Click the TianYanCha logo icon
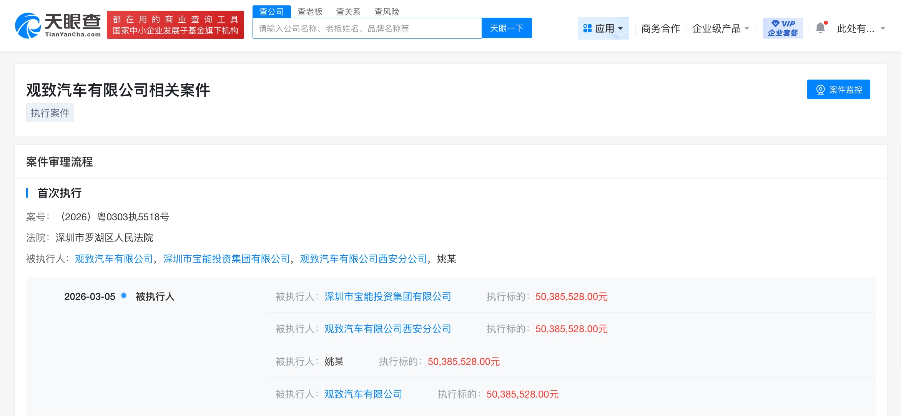Image resolution: width=901 pixels, height=416 pixels. point(28,26)
